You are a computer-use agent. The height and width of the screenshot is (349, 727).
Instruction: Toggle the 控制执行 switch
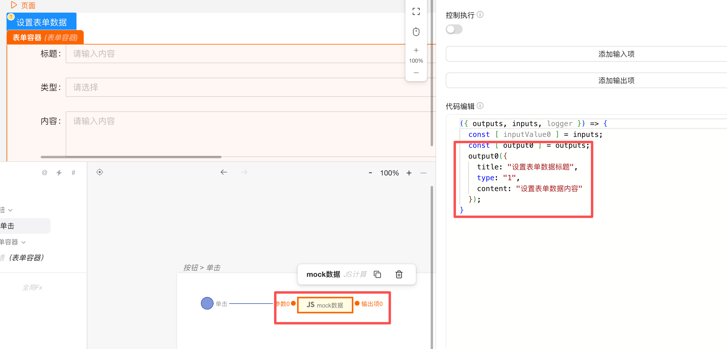(x=454, y=29)
